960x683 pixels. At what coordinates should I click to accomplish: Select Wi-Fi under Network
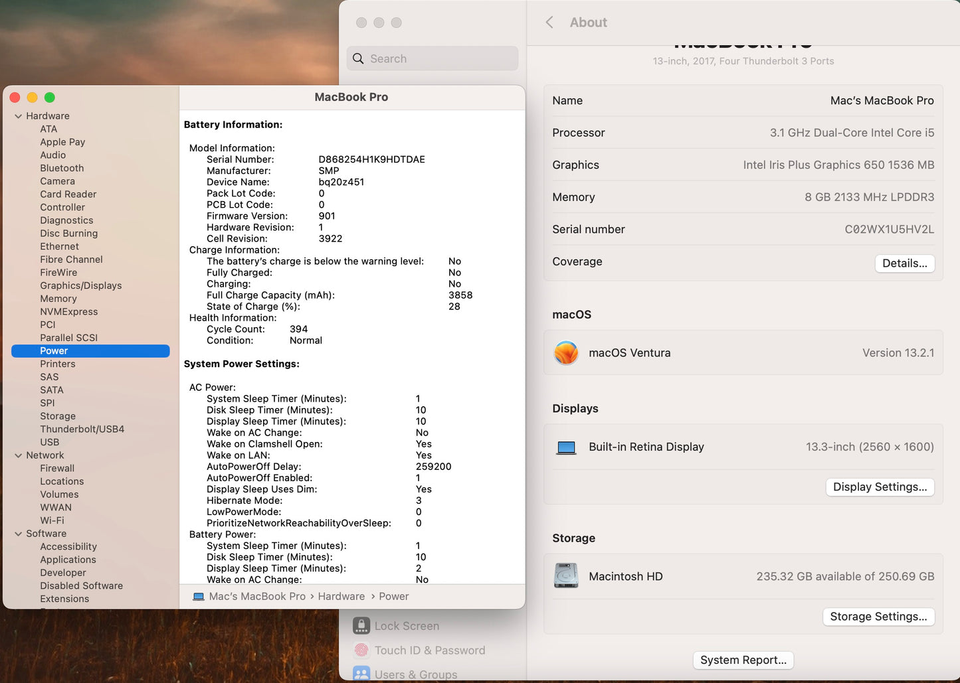[53, 520]
